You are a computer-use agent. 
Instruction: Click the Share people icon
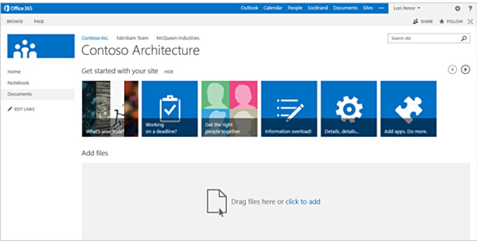coord(416,21)
